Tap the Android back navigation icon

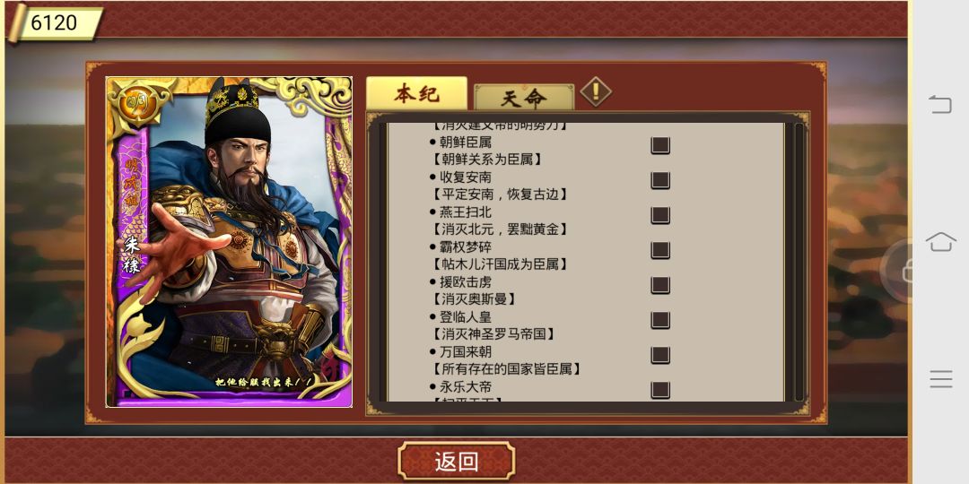coord(940,104)
